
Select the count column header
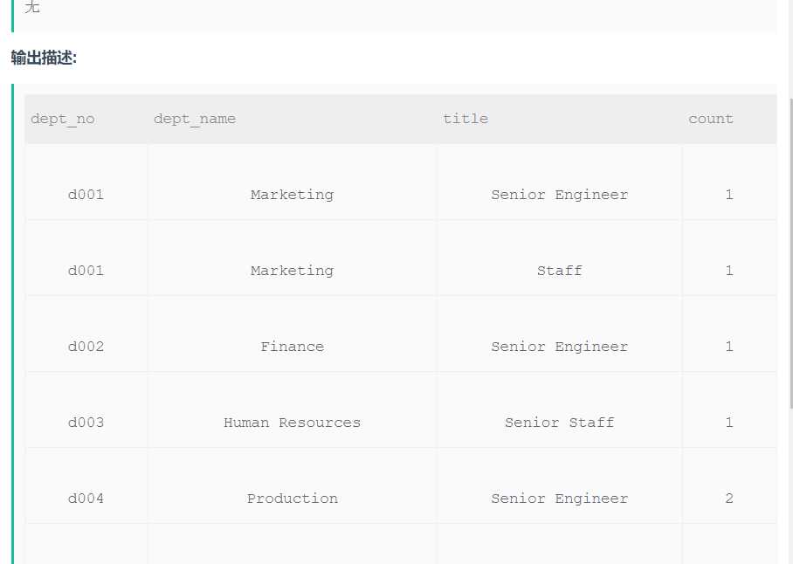click(x=711, y=119)
